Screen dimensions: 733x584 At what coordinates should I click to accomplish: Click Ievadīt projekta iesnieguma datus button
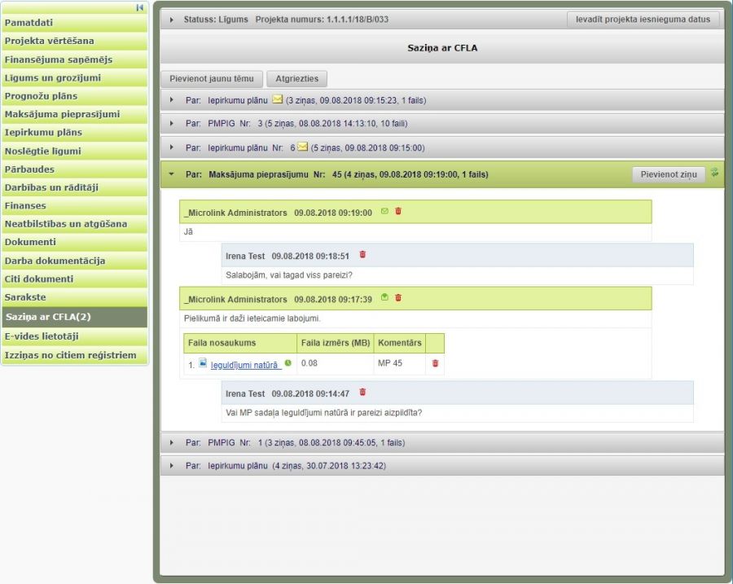click(643, 20)
